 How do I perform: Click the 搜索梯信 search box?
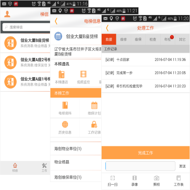(26, 27)
